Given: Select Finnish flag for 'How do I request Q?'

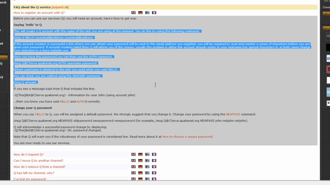Looking at the screenshot, I should coord(147,154).
